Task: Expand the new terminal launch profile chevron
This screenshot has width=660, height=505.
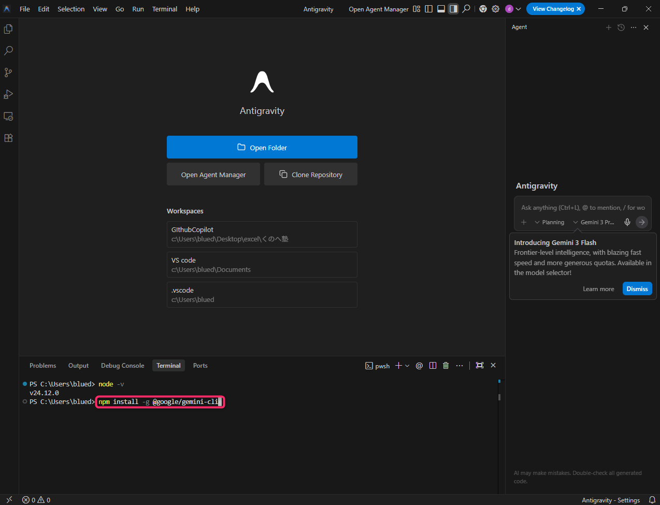Action: coord(407,366)
